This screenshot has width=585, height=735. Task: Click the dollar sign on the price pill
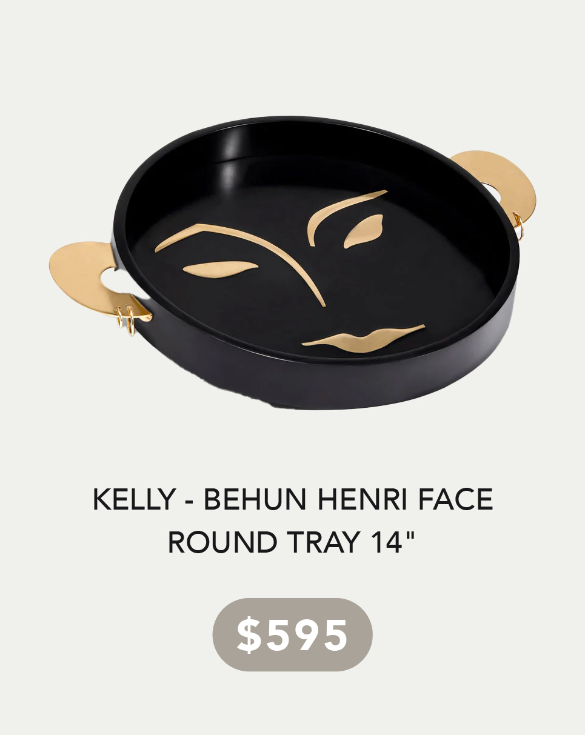point(247,635)
